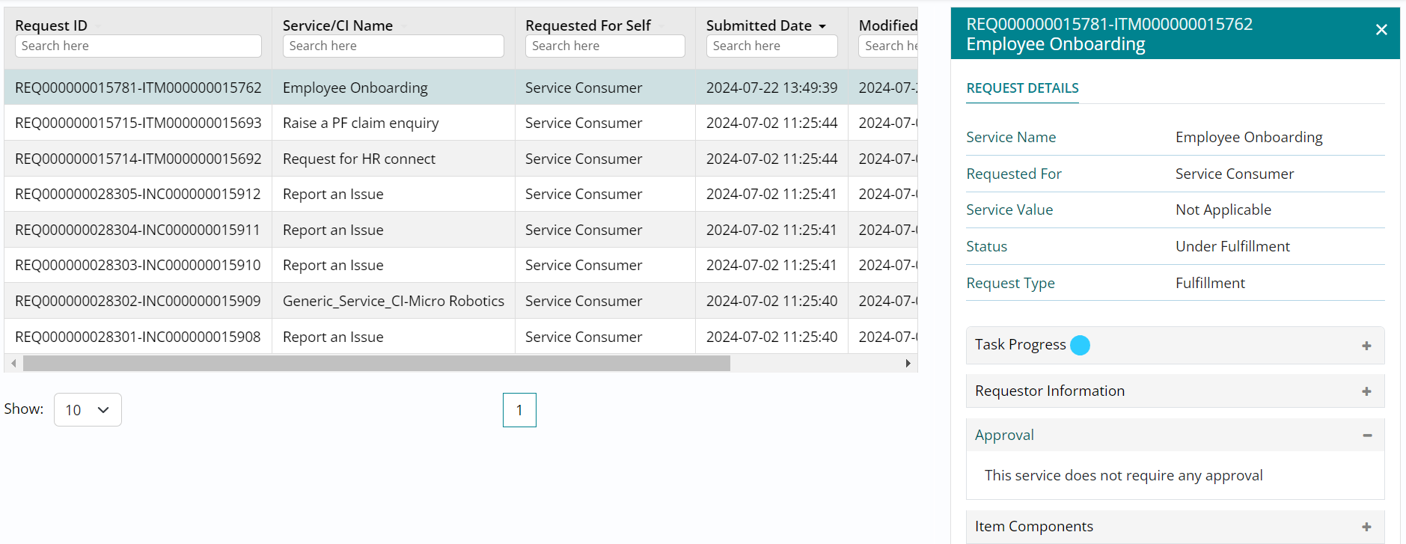Click the blue Task Progress indicator circle

click(1080, 345)
